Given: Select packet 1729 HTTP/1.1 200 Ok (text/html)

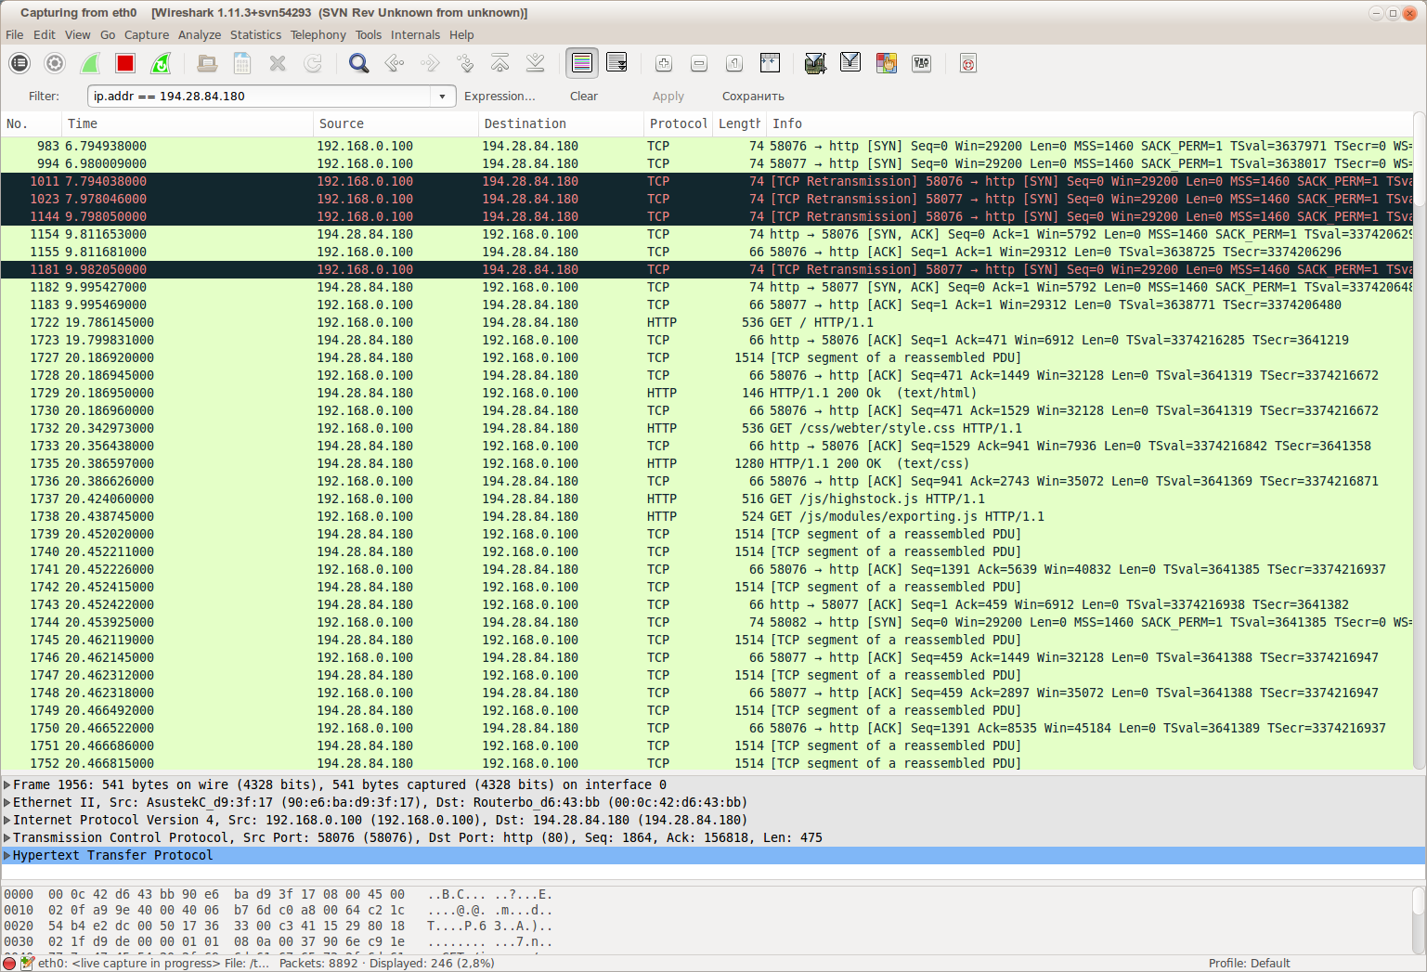Looking at the screenshot, I should pyautogui.click(x=707, y=393).
